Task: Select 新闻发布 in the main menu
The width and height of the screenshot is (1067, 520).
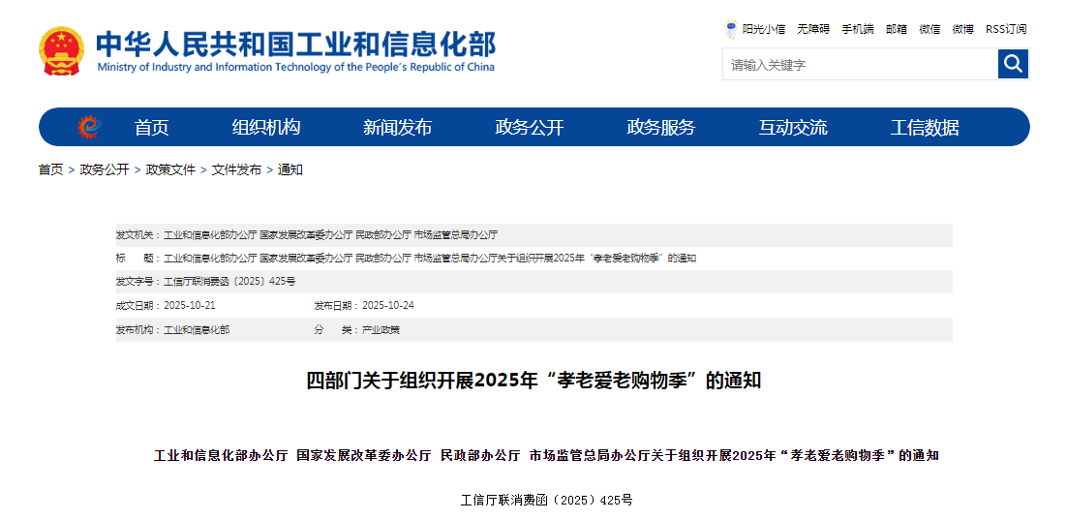Action: 397,128
